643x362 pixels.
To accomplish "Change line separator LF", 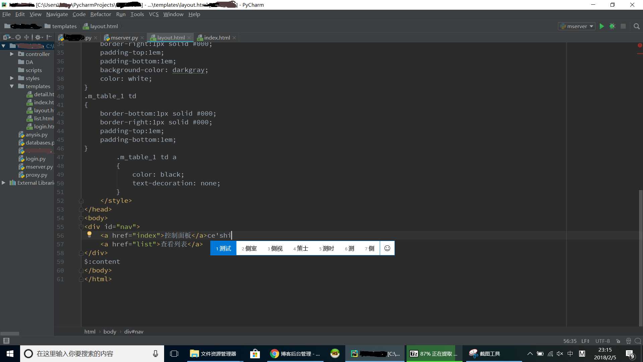I will pos(585,341).
